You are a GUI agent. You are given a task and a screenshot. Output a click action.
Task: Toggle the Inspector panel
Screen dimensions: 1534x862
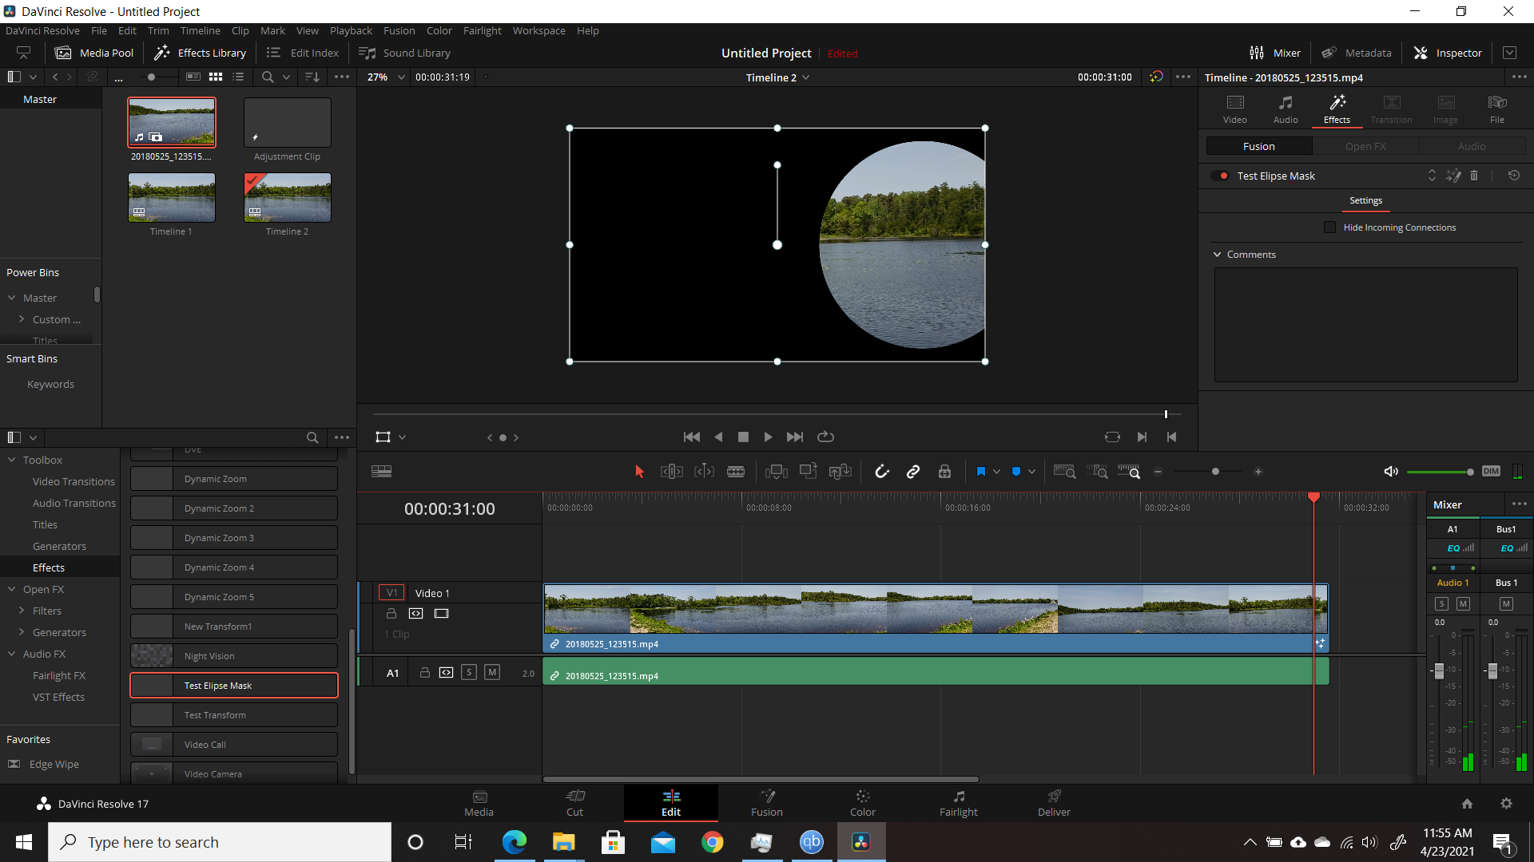(x=1448, y=53)
